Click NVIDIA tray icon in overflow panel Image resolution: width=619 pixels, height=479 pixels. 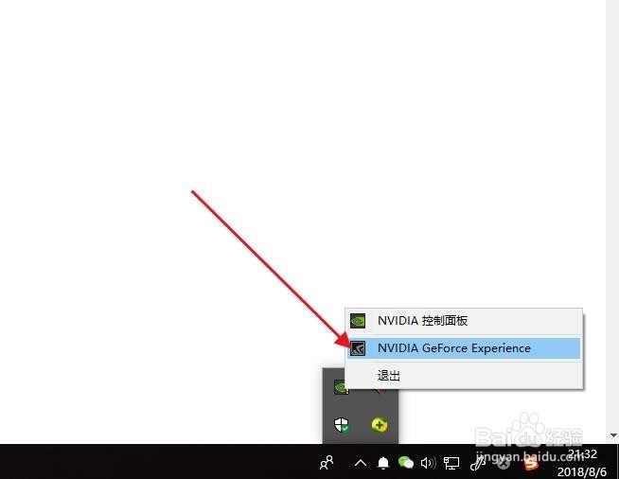(341, 387)
